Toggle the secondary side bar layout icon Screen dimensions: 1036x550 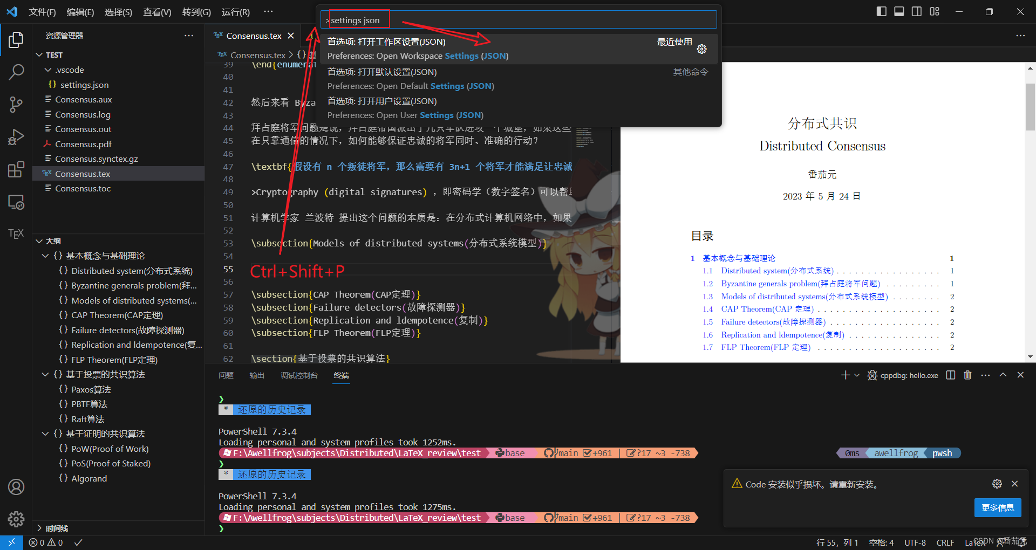tap(917, 11)
